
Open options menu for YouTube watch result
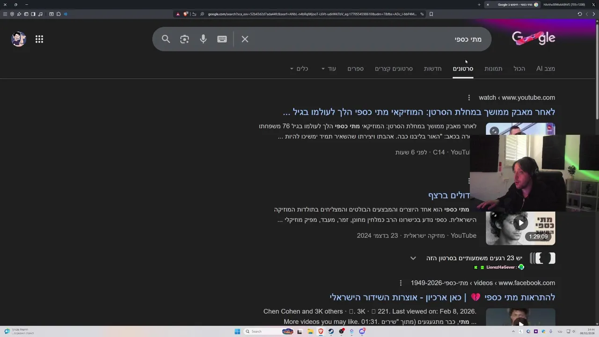point(469,97)
